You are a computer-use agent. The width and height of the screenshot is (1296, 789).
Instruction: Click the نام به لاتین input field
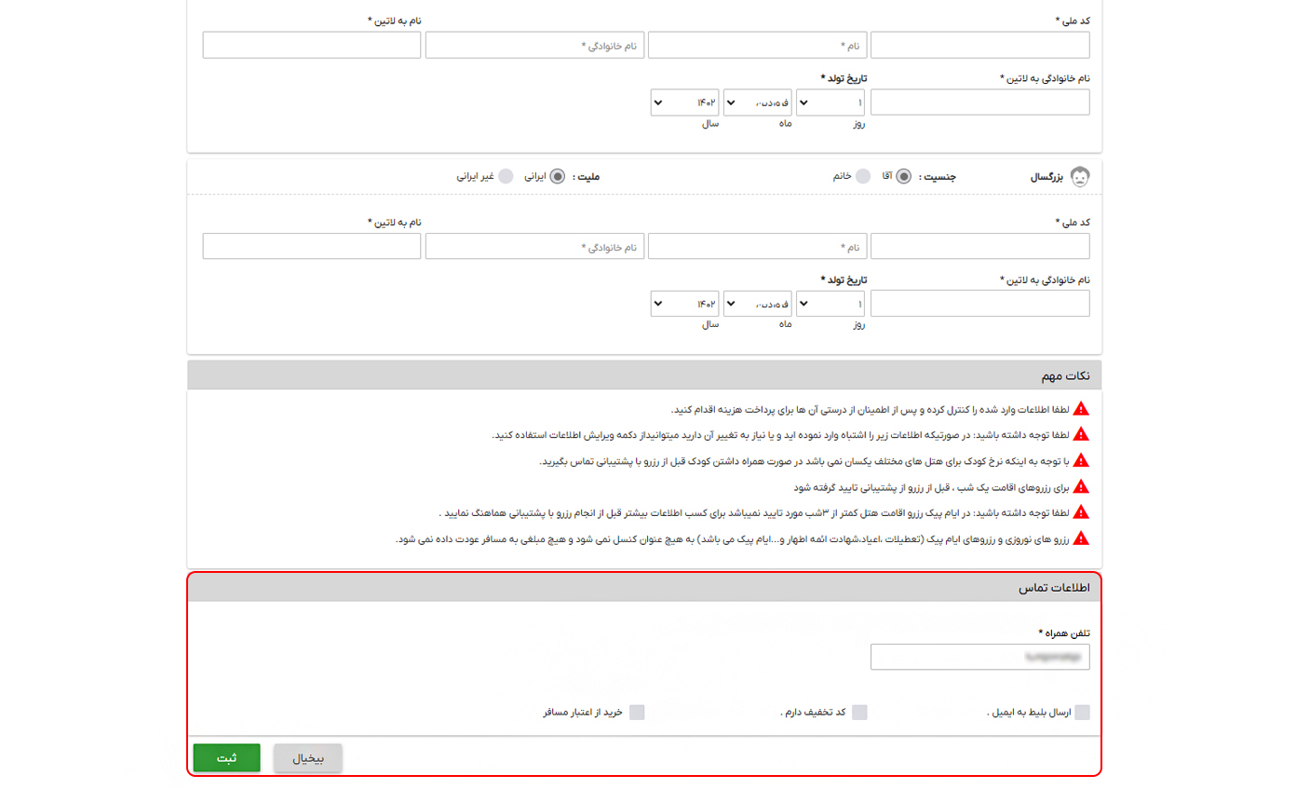[x=311, y=44]
